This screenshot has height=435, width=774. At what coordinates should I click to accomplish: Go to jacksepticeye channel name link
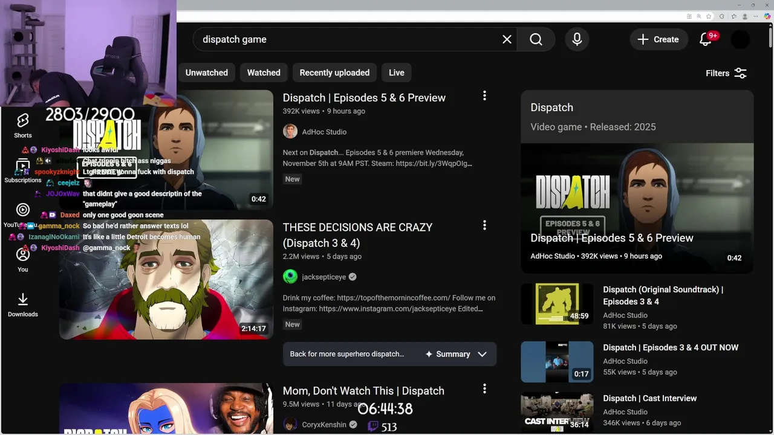tap(324, 277)
